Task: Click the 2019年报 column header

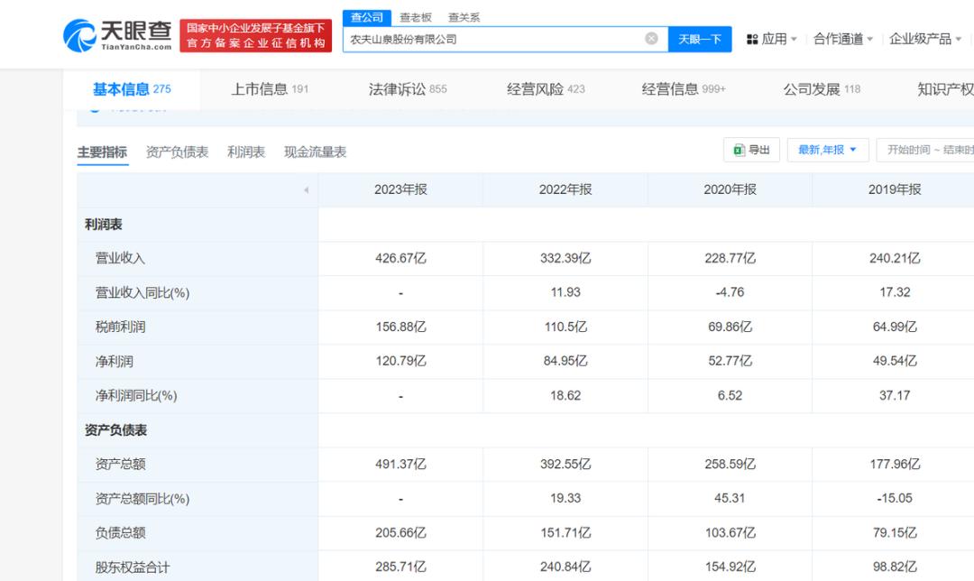Action: pyautogui.click(x=895, y=190)
